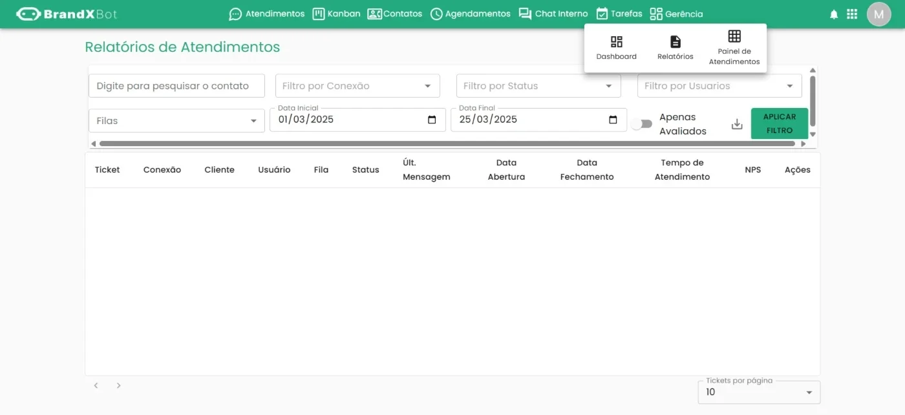This screenshot has height=415, width=905.
Task: Click the Aplicar Filtro button
Action: tap(780, 123)
